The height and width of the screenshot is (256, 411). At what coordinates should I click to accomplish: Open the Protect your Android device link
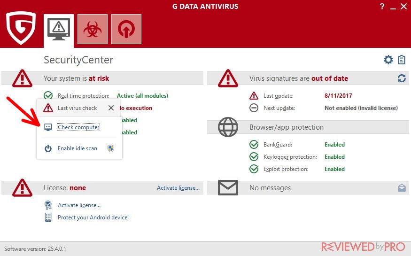tap(93, 217)
